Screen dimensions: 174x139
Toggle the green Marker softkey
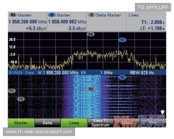pos(21,123)
